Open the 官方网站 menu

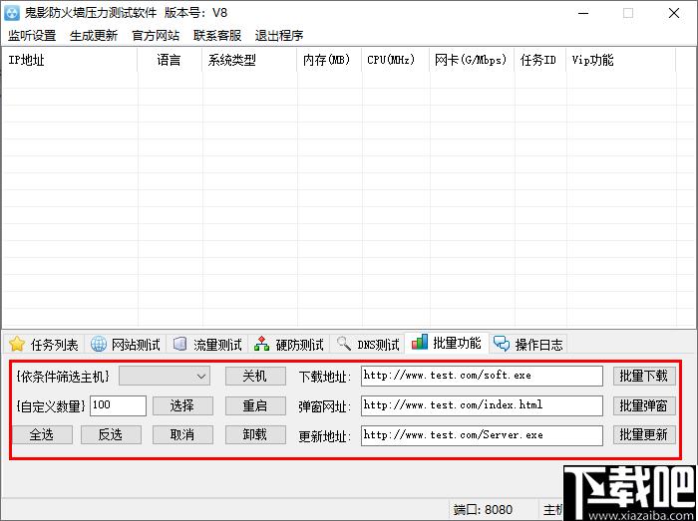(x=156, y=35)
